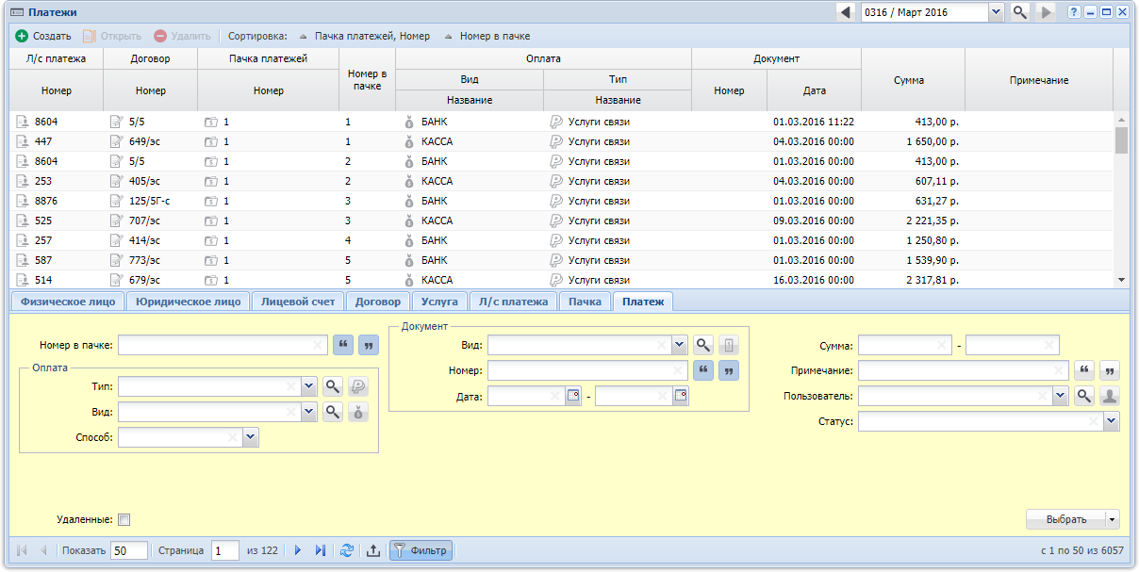Go to the next page arrow

[x=297, y=550]
